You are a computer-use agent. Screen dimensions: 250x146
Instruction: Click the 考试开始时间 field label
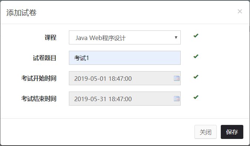click(39, 78)
